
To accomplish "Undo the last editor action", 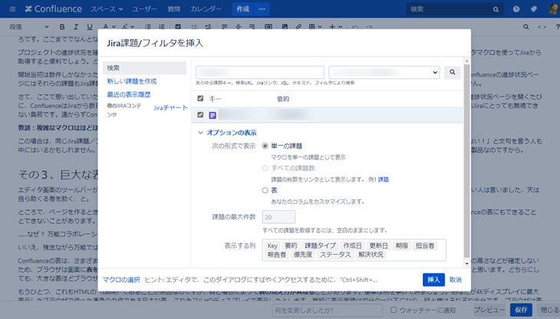I will point(355,27).
